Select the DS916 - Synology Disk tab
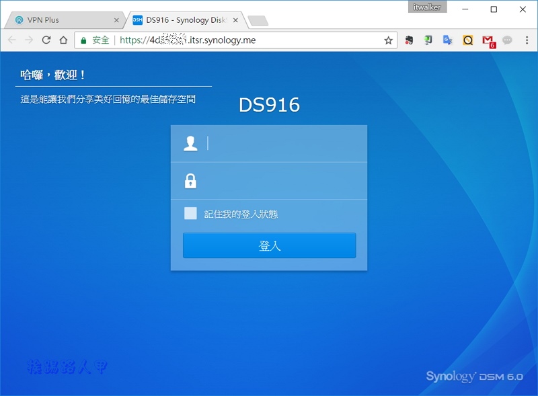This screenshot has width=538, height=396. coord(186,20)
